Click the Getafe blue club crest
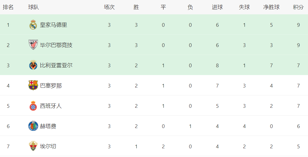Viewport: 308px width, 157px height. [x=33, y=126]
